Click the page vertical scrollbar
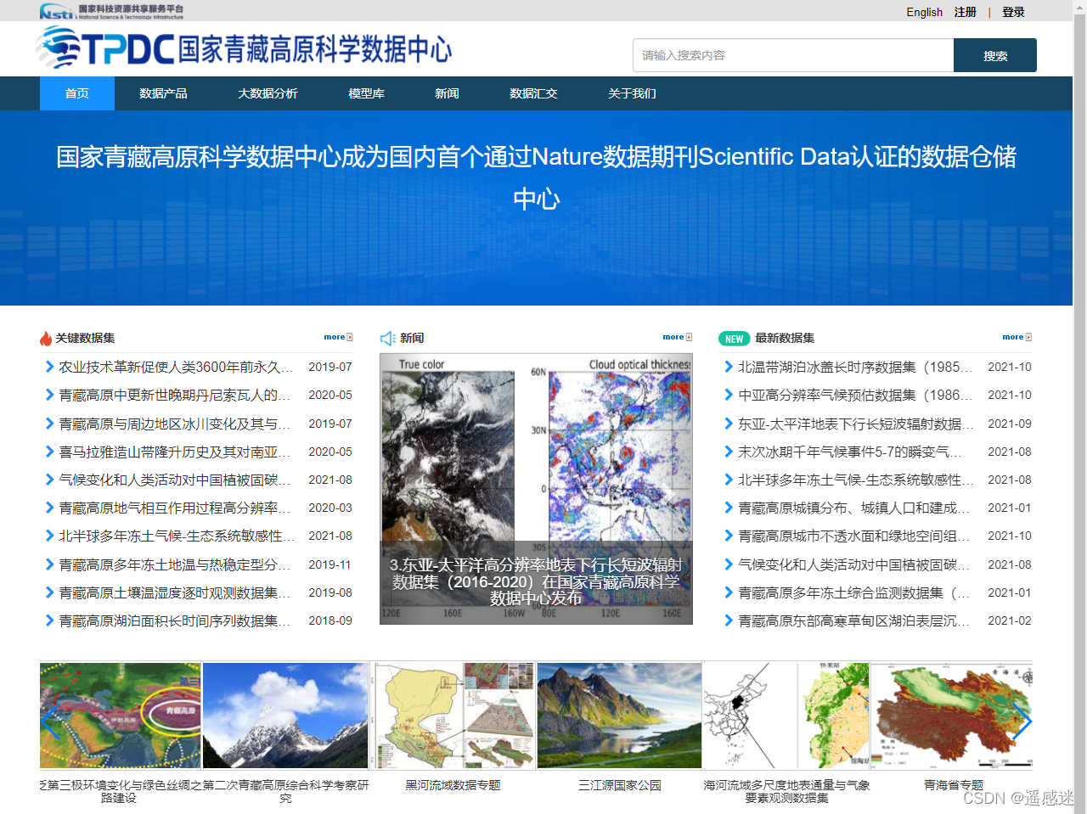1087x814 pixels. tap(1079, 407)
